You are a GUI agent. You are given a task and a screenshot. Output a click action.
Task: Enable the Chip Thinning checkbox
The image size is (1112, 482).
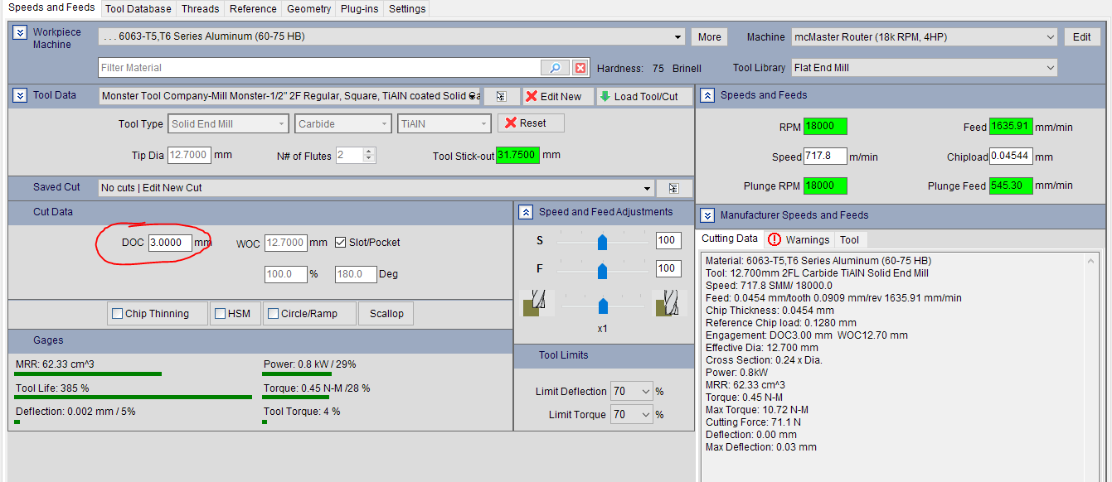(x=118, y=314)
